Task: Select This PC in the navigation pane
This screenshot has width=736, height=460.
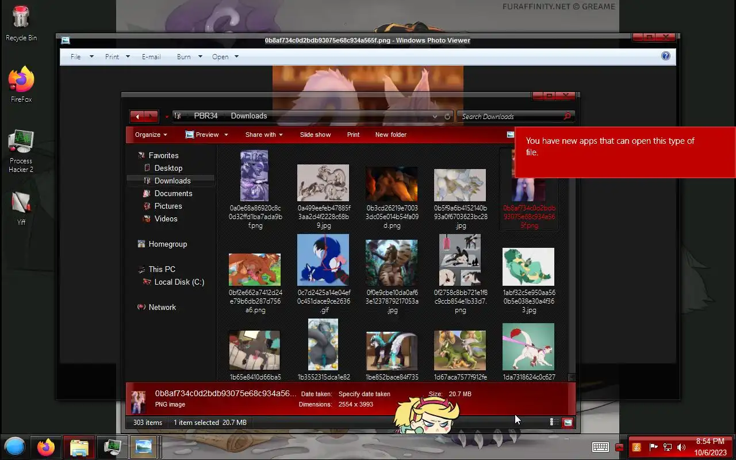Action: pos(162,269)
